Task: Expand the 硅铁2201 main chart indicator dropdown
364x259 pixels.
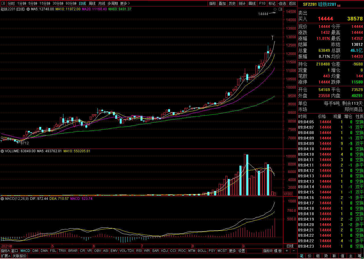Action: 28,9
